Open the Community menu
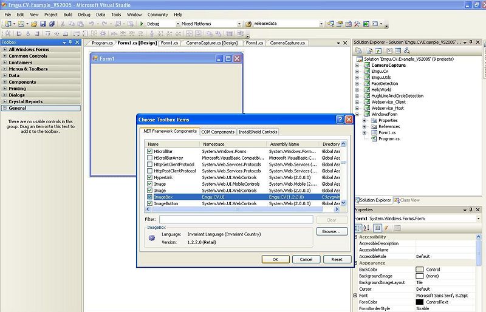486x312 pixels. click(157, 15)
